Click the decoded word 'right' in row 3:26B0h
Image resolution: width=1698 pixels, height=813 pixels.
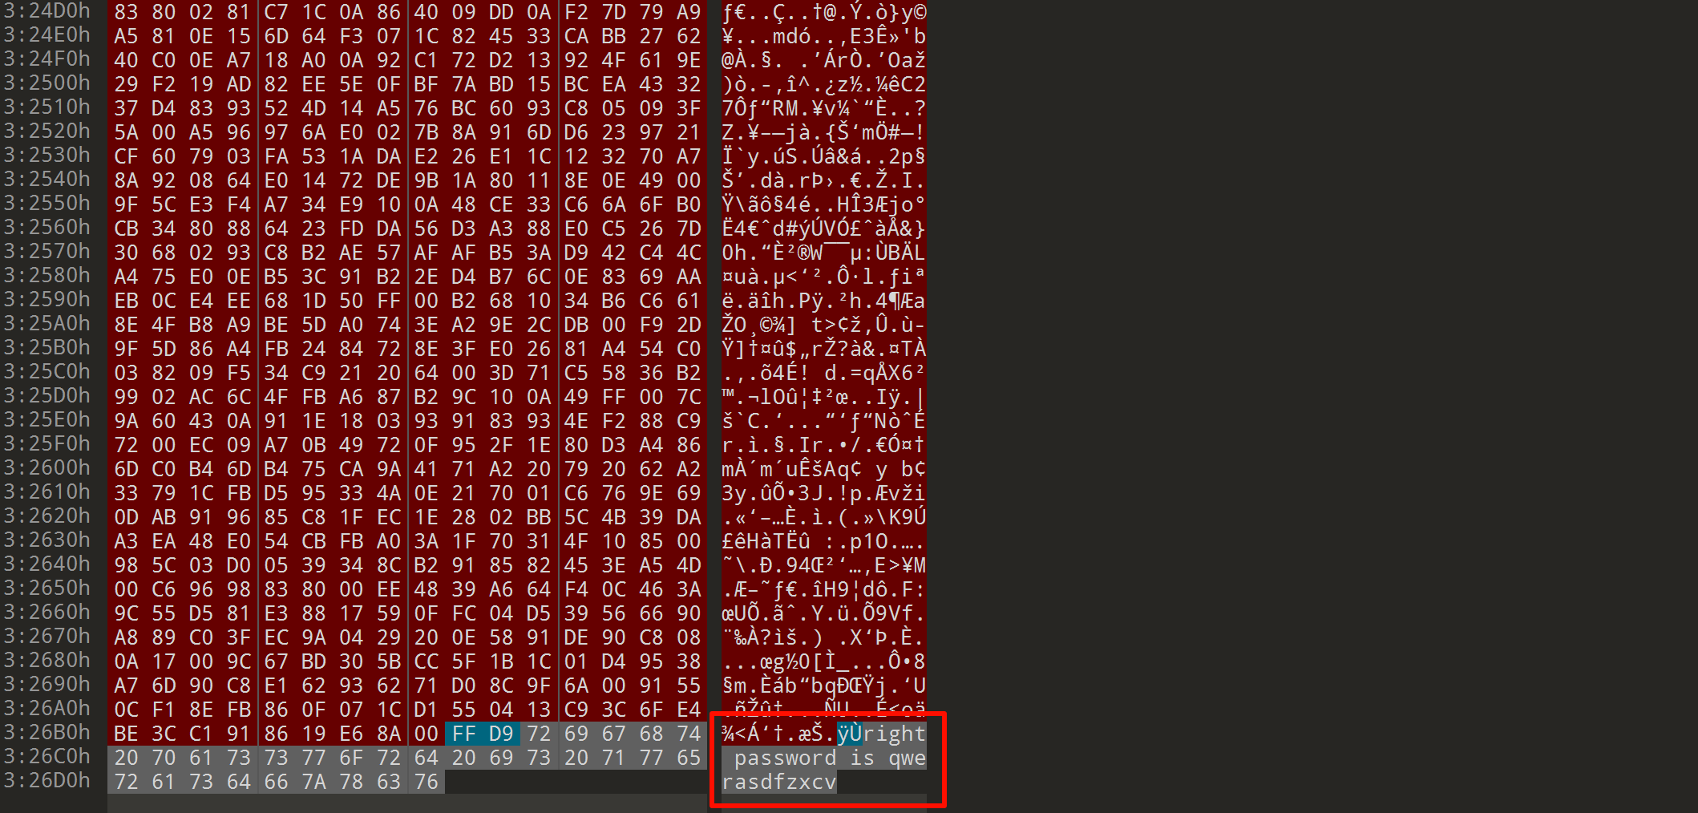click(895, 734)
